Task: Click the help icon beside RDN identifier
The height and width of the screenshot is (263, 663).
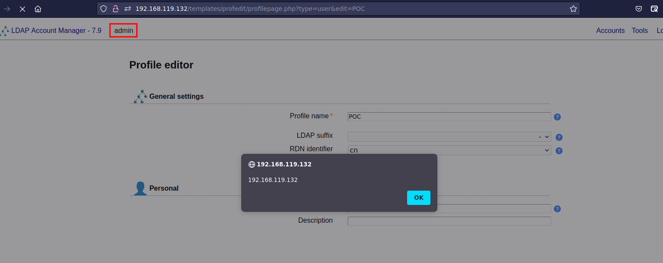Action: 559,150
